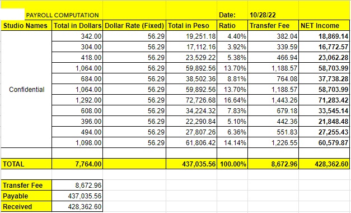Click the 'TOTAL' row label
Screen dimensions: 351x213
26,164
